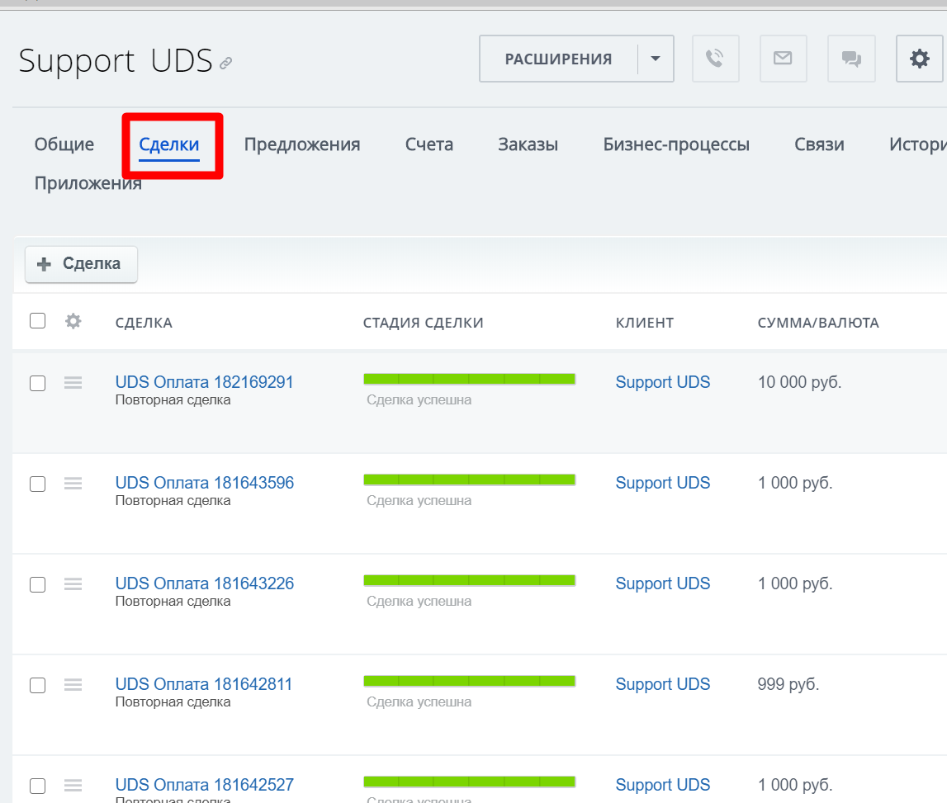The height and width of the screenshot is (803, 947).
Task: Expand the Расширения dropdown arrow
Action: 656,59
